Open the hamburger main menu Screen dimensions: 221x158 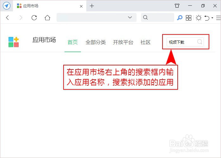[x=218, y=18]
